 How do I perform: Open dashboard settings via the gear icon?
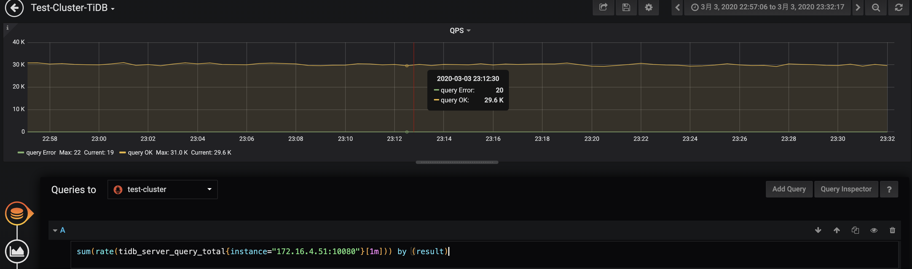648,7
